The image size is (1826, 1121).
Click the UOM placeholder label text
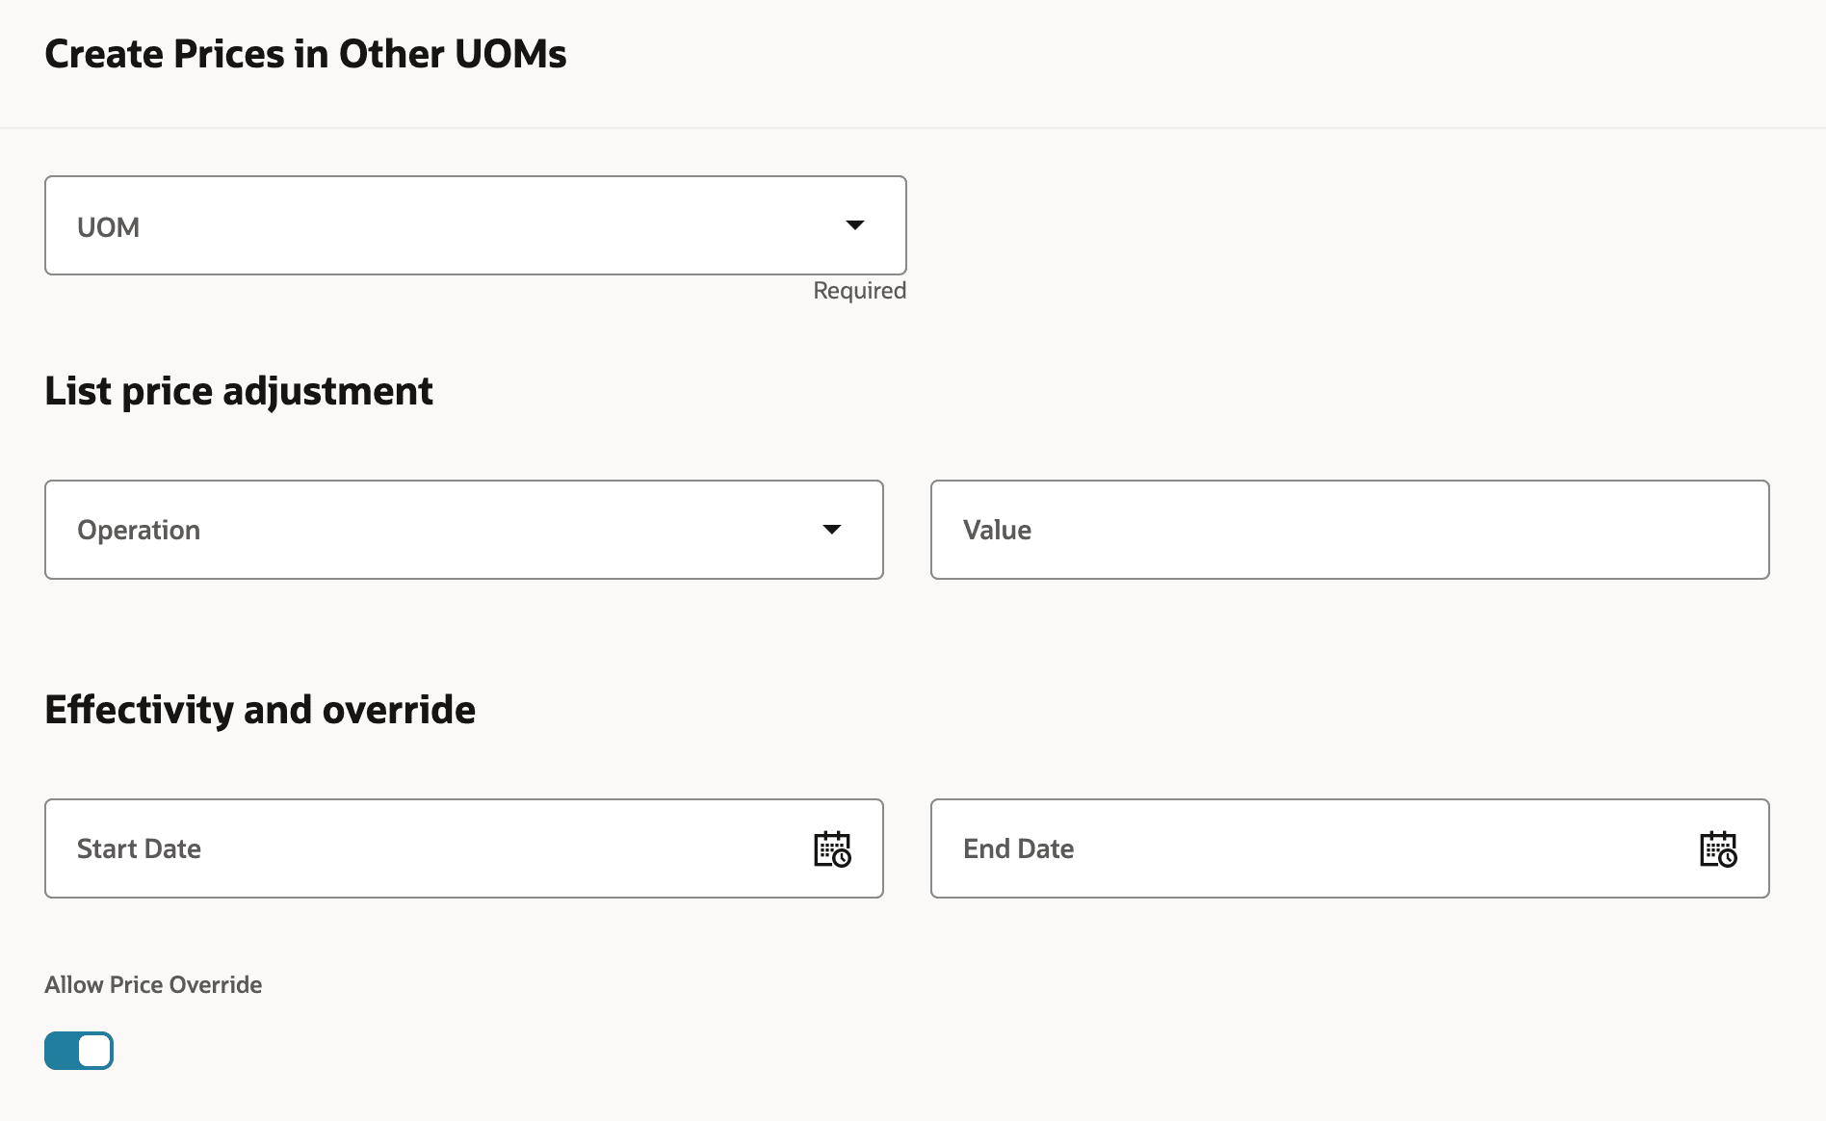click(x=109, y=227)
